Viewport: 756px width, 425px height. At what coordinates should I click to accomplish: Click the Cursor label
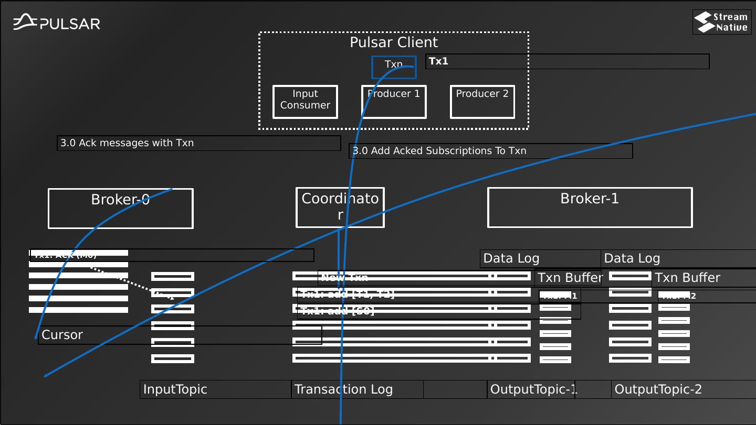coord(62,335)
